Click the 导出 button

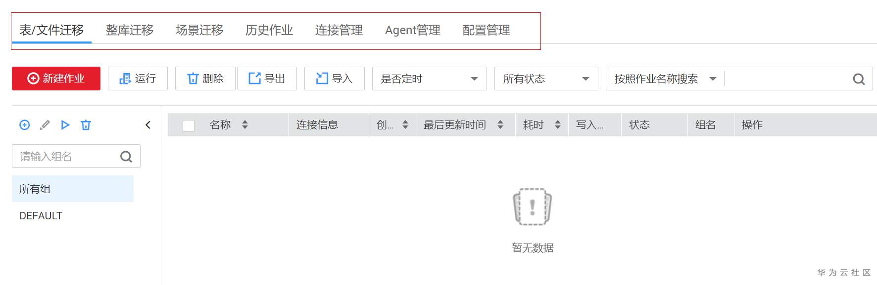(x=267, y=79)
